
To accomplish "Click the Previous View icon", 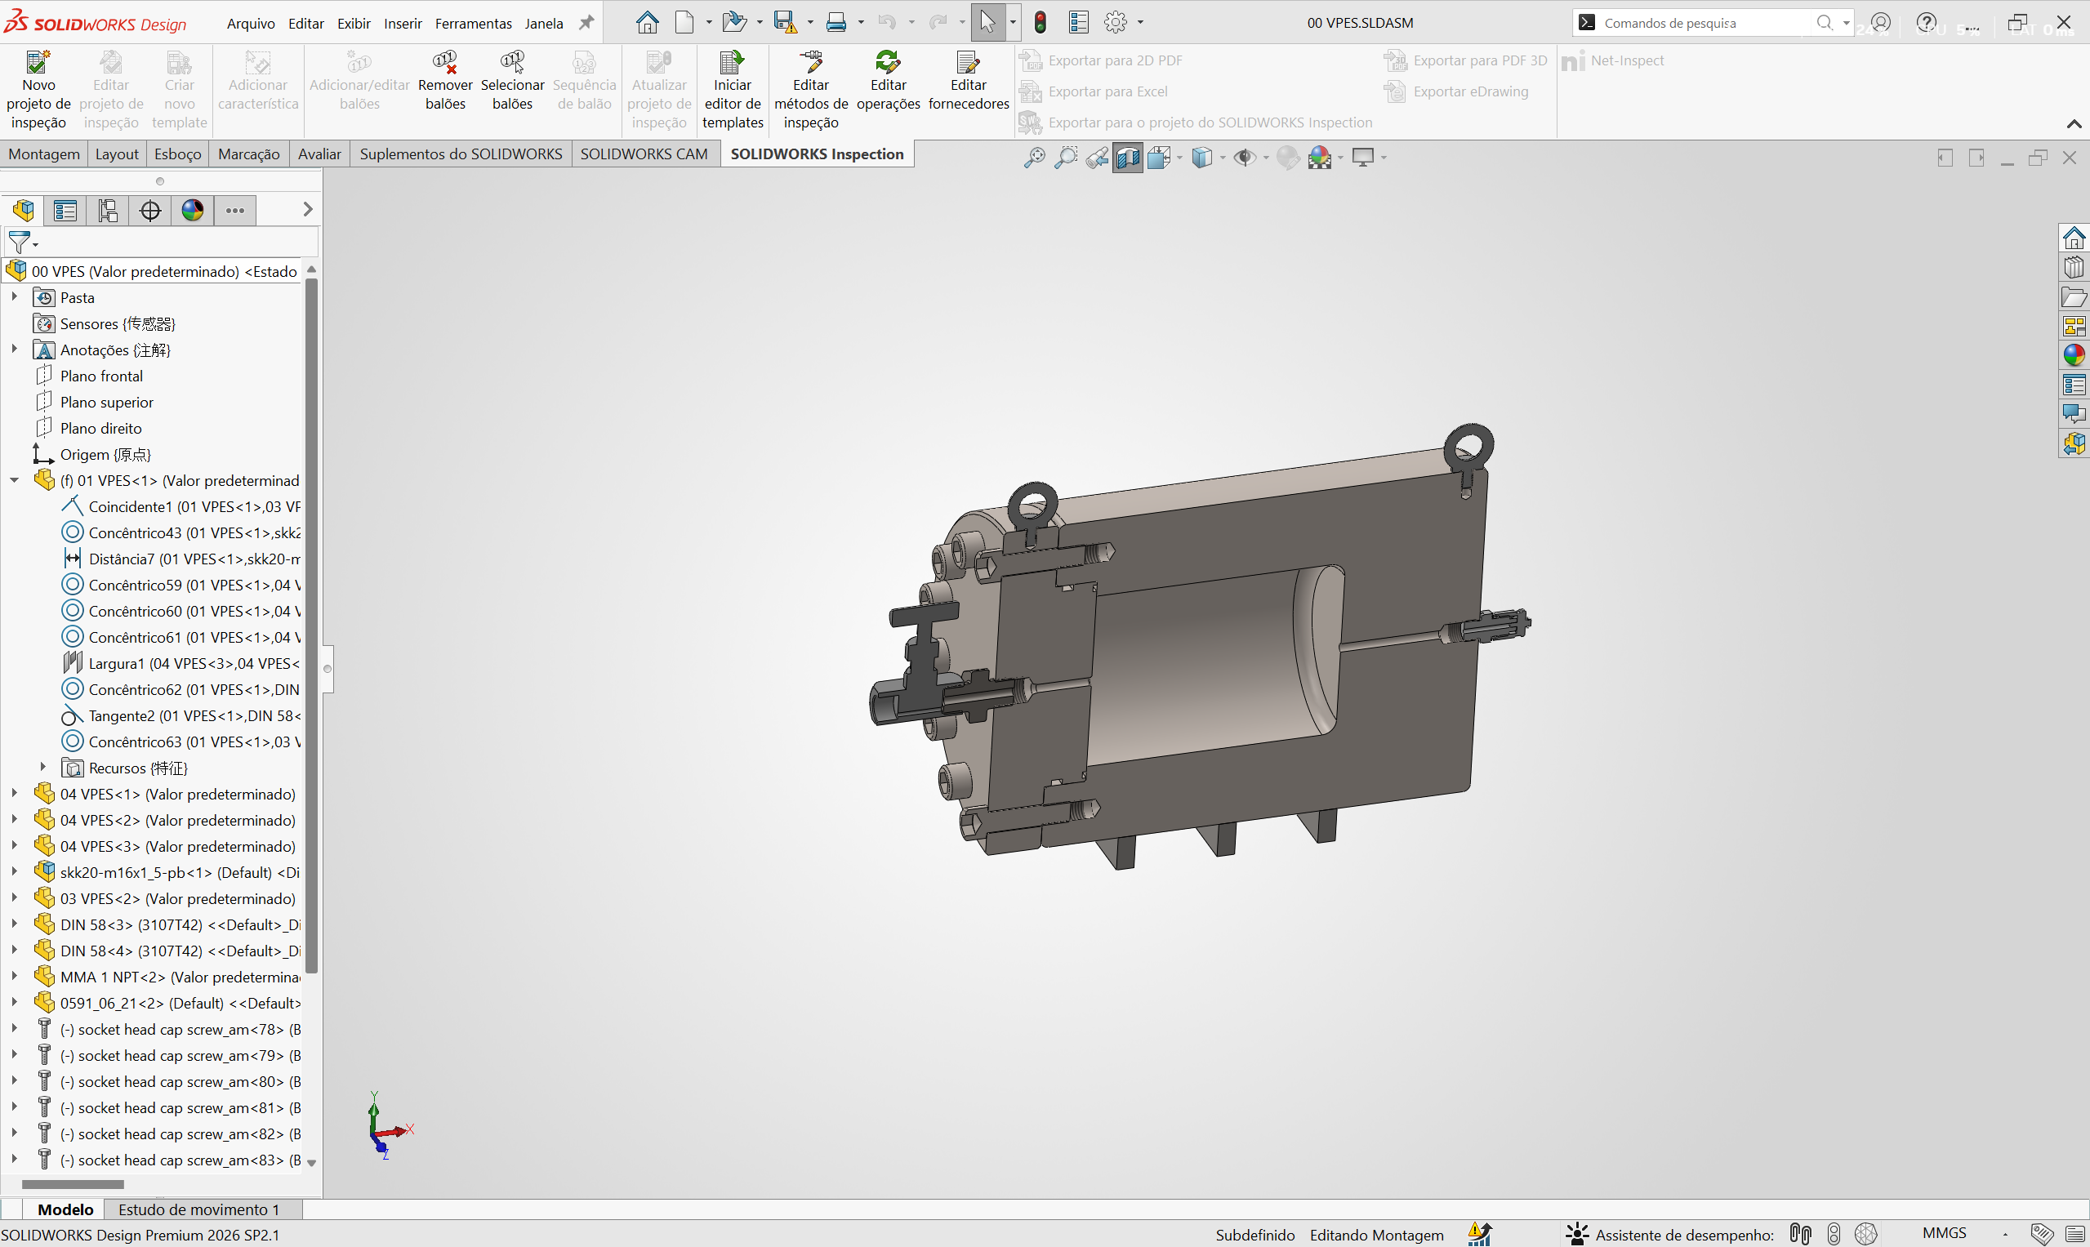I will pos(1098,158).
